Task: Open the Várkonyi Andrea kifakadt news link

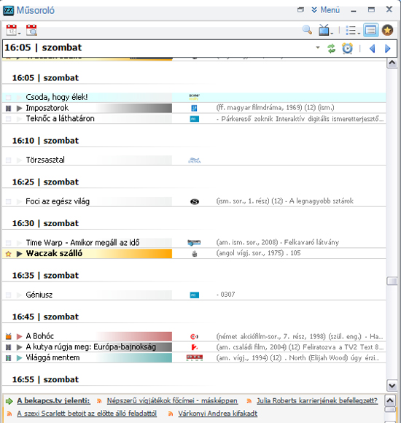Action: coord(217,414)
